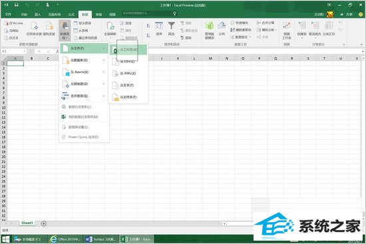The image size is (366, 244).
Task: Click 合并计算 (Consolidate)
Action: click(x=266, y=23)
